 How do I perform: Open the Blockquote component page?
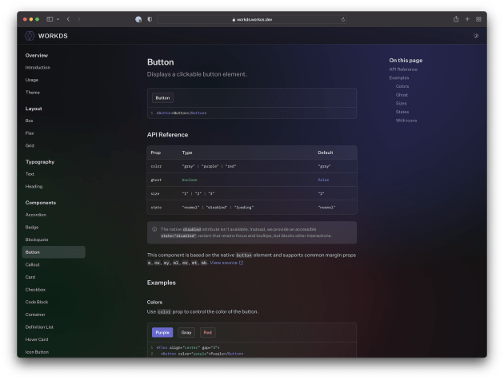(x=37, y=239)
